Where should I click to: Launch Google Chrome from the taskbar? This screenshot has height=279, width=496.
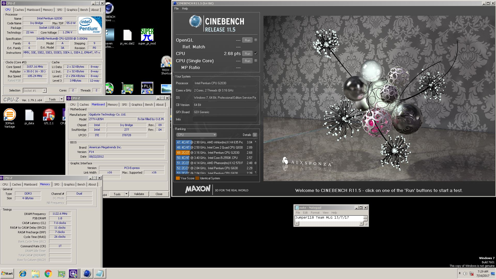pos(48,274)
